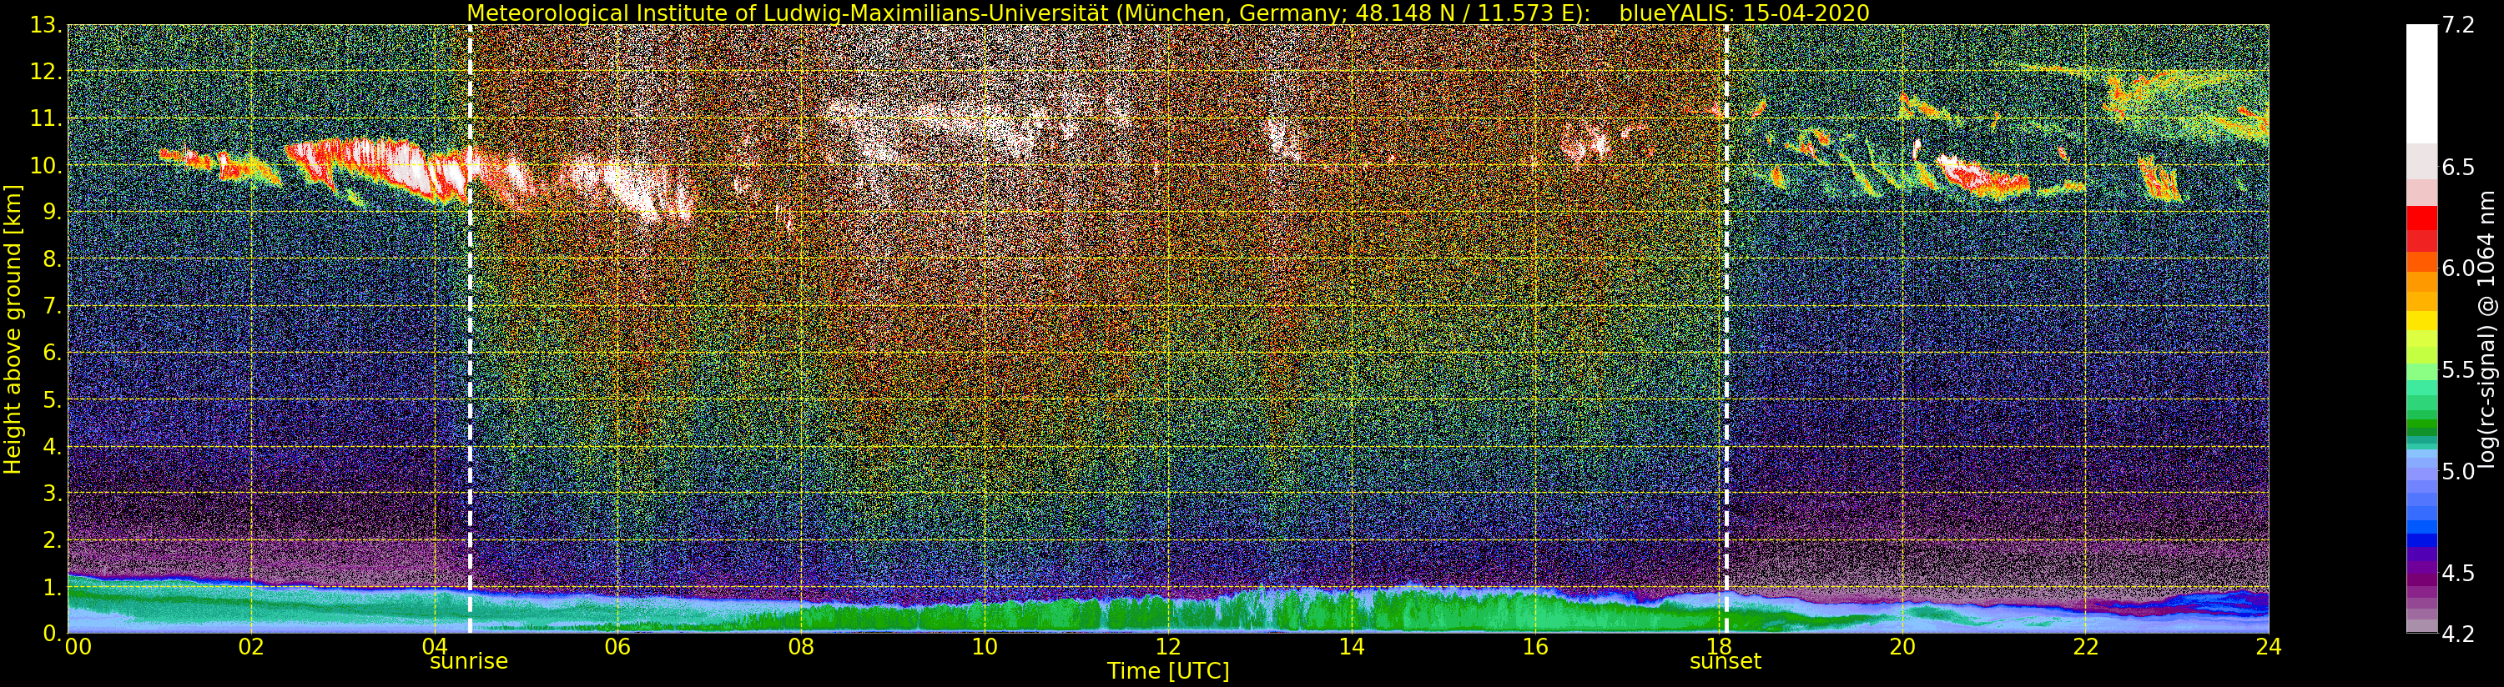This screenshot has height=687, width=2504.
Task: Click the white dashed sunset marker line
Action: pos(1726,328)
